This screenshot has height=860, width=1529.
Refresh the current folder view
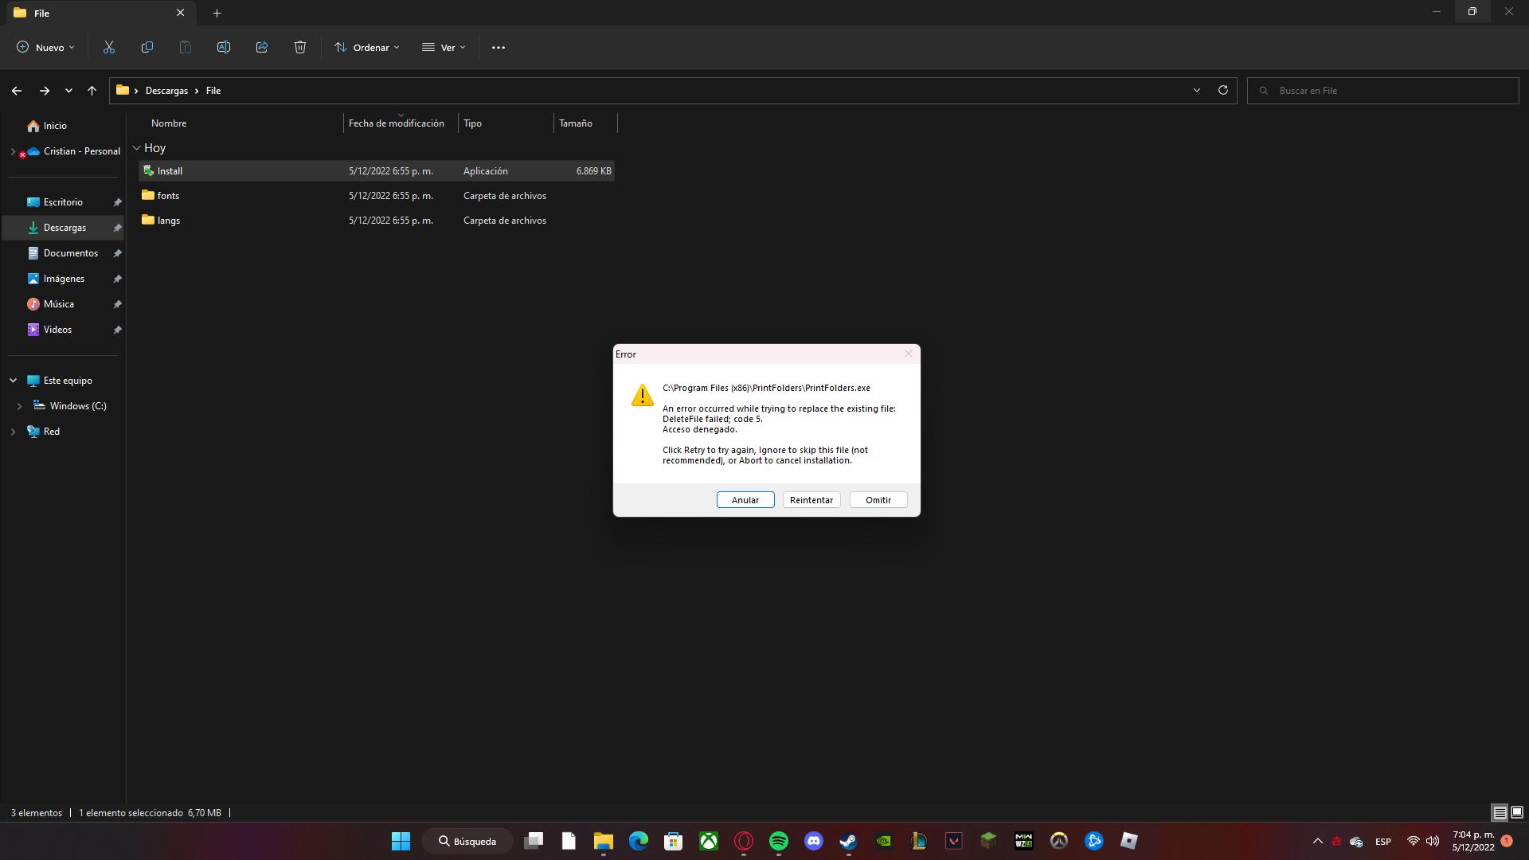click(1223, 90)
